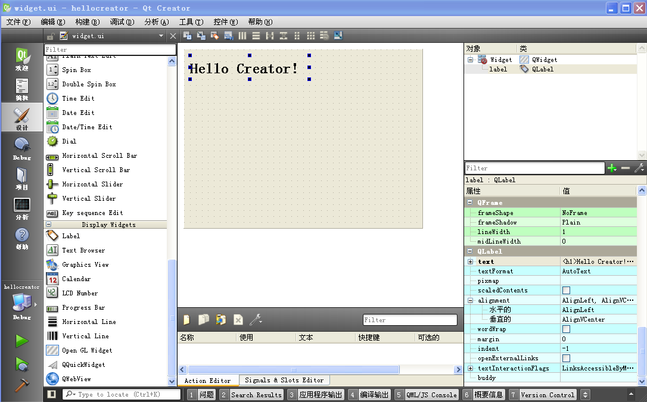
Task: Open the Help (帮助) mode in sidebar
Action: click(x=22, y=238)
